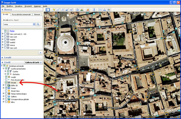
Task: Select the ruler tool
Action: coord(94,10)
